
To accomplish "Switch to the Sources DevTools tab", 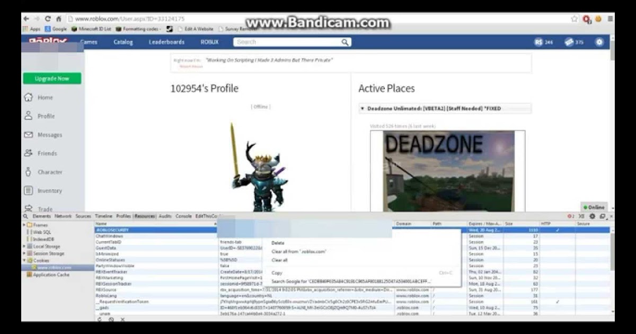I will pos(83,216).
